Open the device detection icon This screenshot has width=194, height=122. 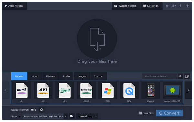(187, 76)
